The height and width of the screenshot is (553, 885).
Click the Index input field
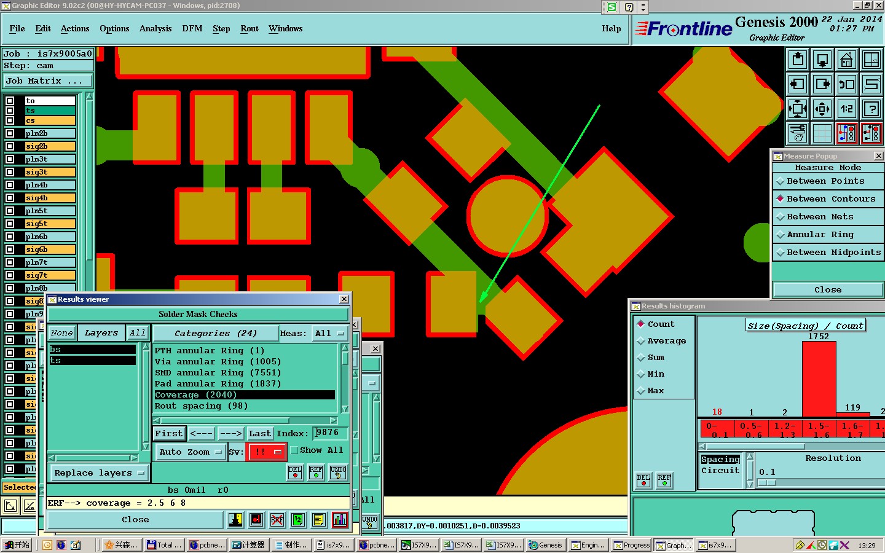[x=331, y=433]
